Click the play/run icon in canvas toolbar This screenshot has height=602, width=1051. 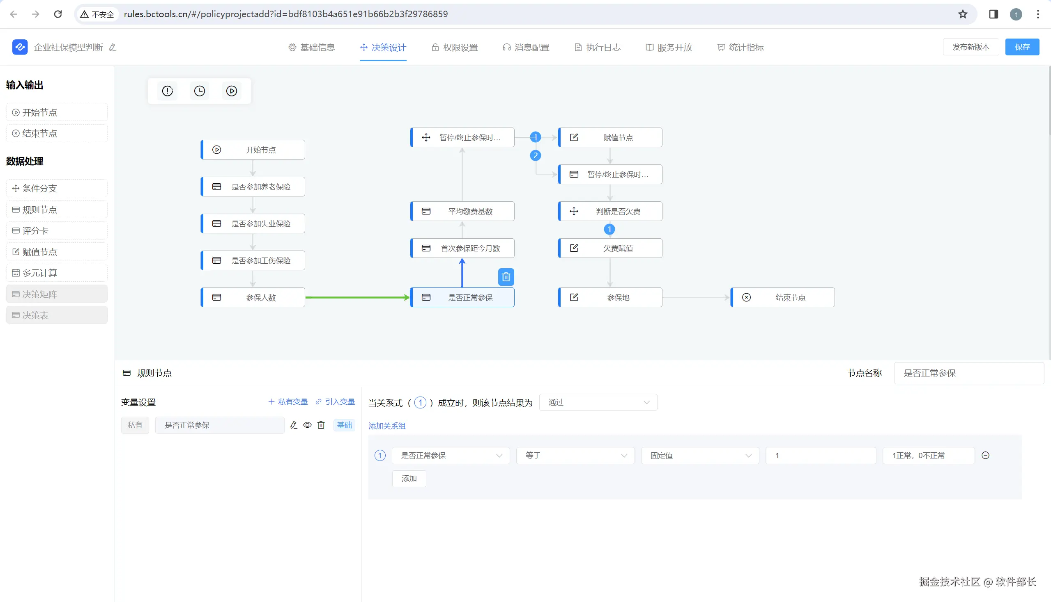[232, 91]
